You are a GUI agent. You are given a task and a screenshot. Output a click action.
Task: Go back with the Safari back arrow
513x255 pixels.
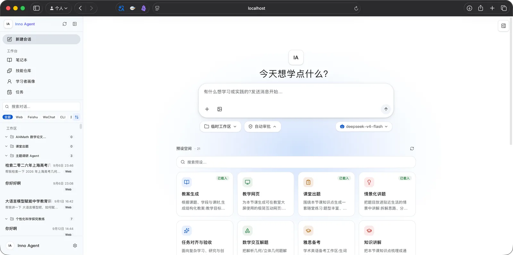point(80,8)
